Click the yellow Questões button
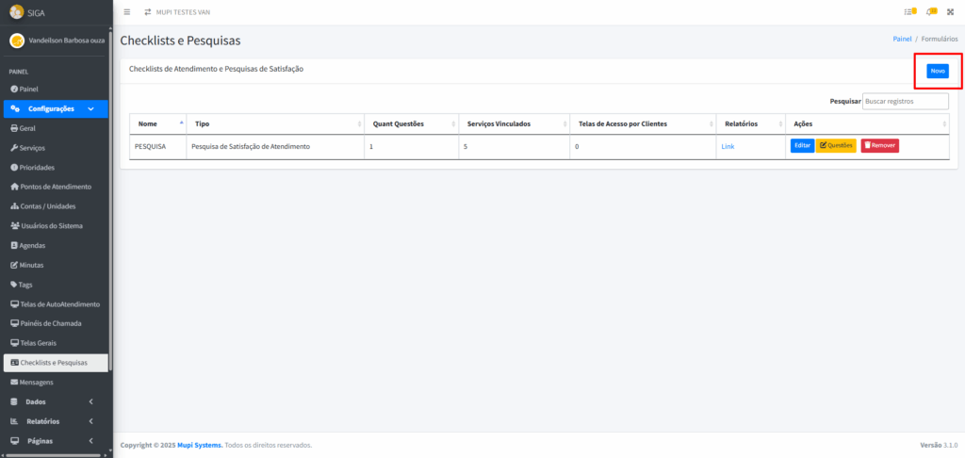Image resolution: width=965 pixels, height=458 pixels. (836, 146)
